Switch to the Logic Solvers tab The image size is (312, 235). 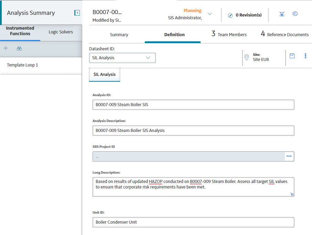tap(61, 32)
